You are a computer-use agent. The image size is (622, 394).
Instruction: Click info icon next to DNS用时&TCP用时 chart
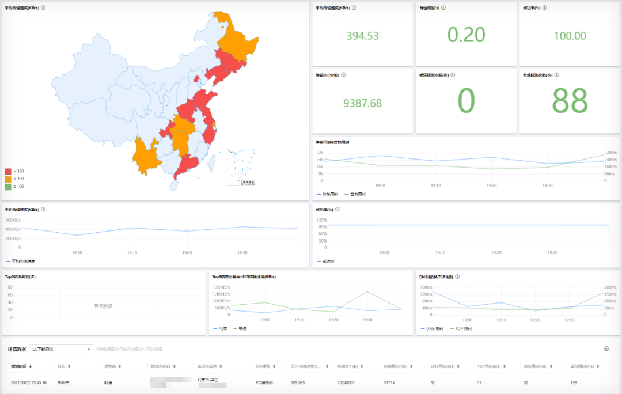coord(457,276)
